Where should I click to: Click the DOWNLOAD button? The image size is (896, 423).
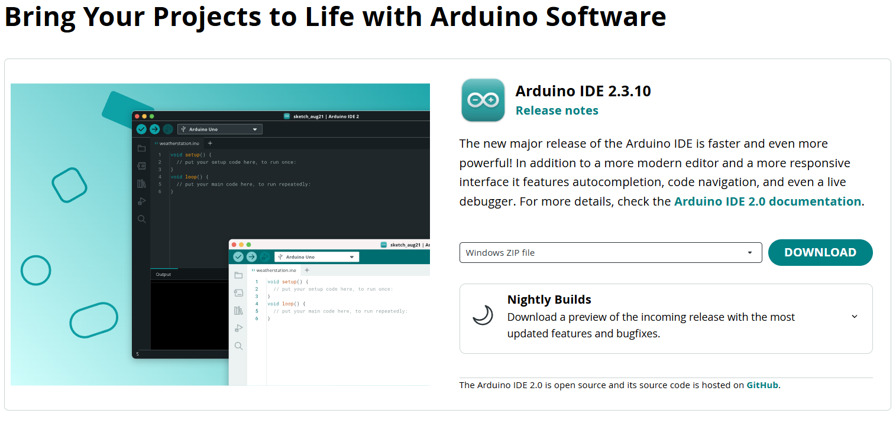[820, 252]
